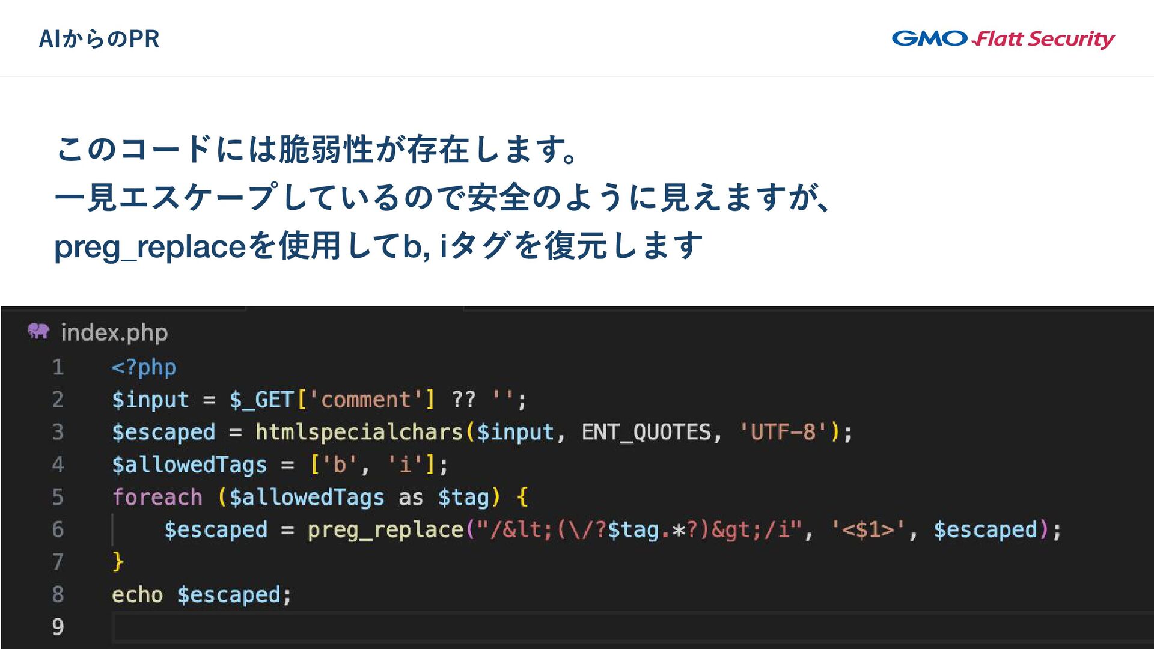Click line number 1 in gutter
The width and height of the screenshot is (1154, 649).
[58, 367]
